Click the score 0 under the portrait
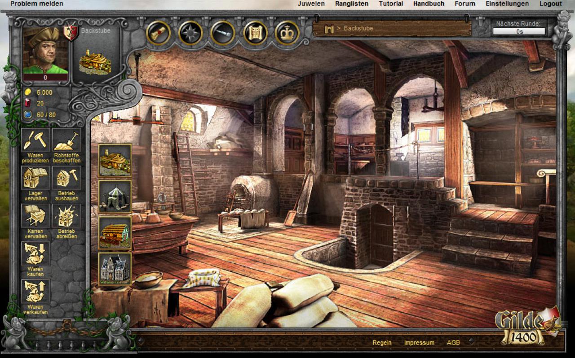This screenshot has width=575, height=358. pyautogui.click(x=45, y=77)
